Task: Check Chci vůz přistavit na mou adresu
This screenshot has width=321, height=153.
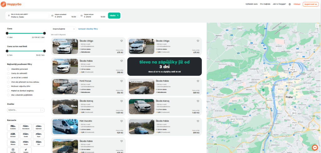Action: pos(8,82)
